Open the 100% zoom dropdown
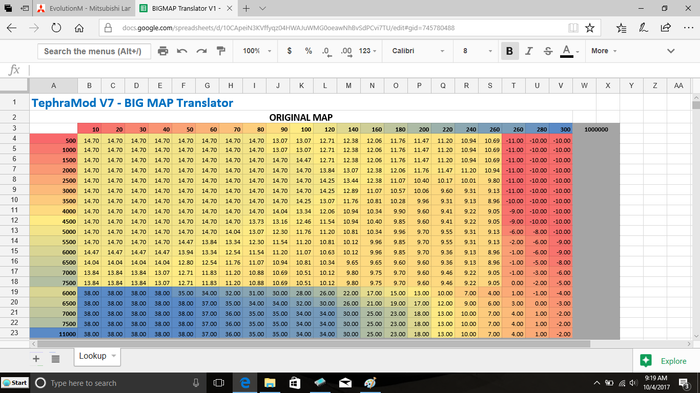700x393 pixels. point(257,51)
